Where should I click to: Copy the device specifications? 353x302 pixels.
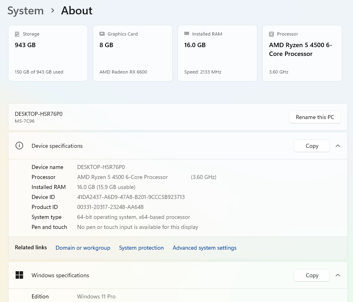312,146
